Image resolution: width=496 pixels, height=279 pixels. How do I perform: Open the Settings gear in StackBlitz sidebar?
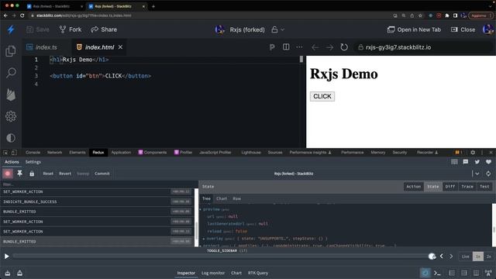(11, 116)
